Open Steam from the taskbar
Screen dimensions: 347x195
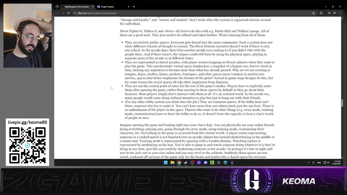point(185,162)
